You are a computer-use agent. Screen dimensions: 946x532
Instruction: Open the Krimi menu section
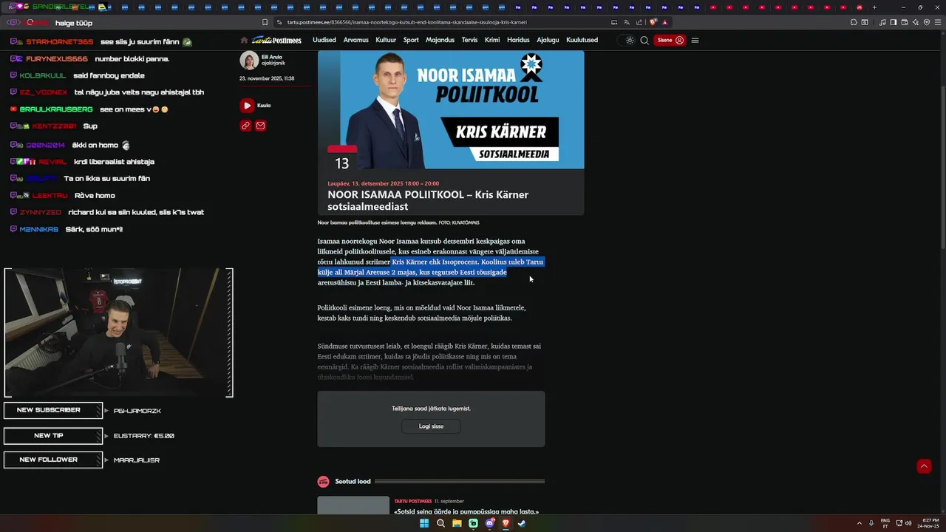[x=492, y=40]
